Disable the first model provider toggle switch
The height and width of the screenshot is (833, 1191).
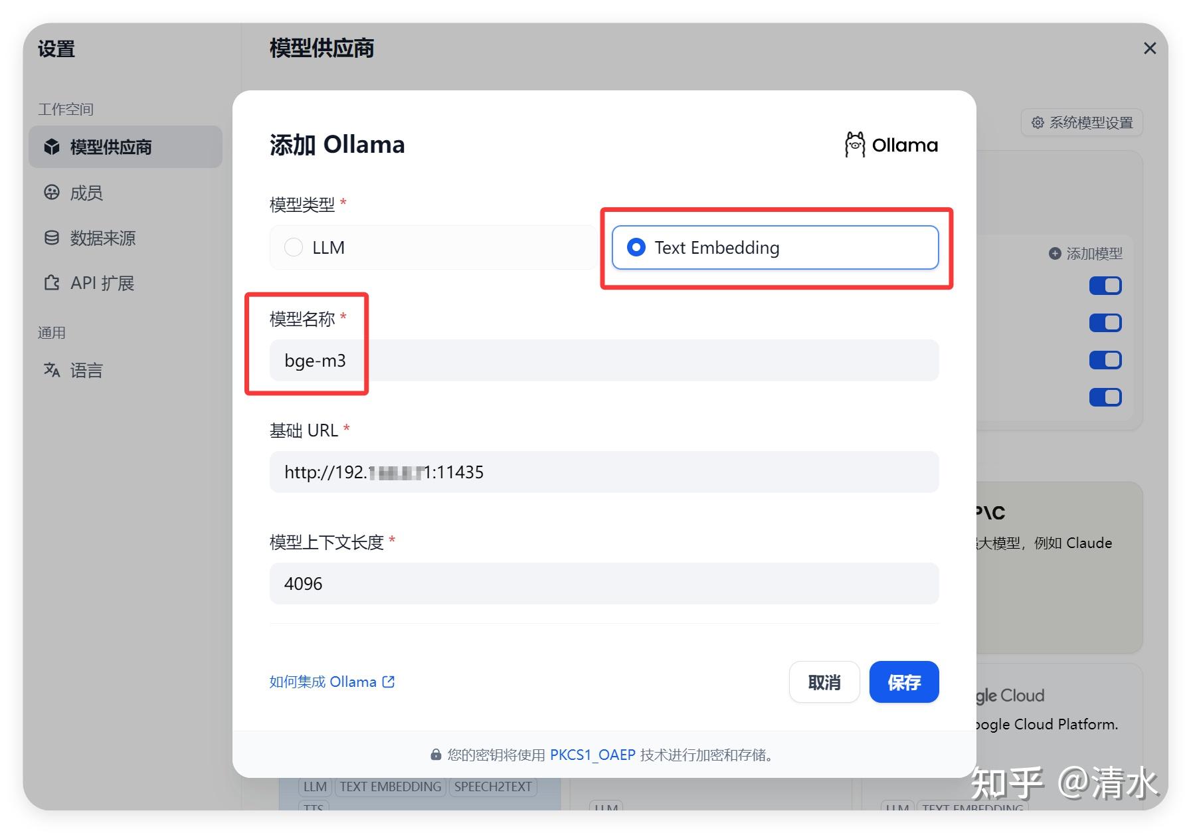coord(1105,285)
